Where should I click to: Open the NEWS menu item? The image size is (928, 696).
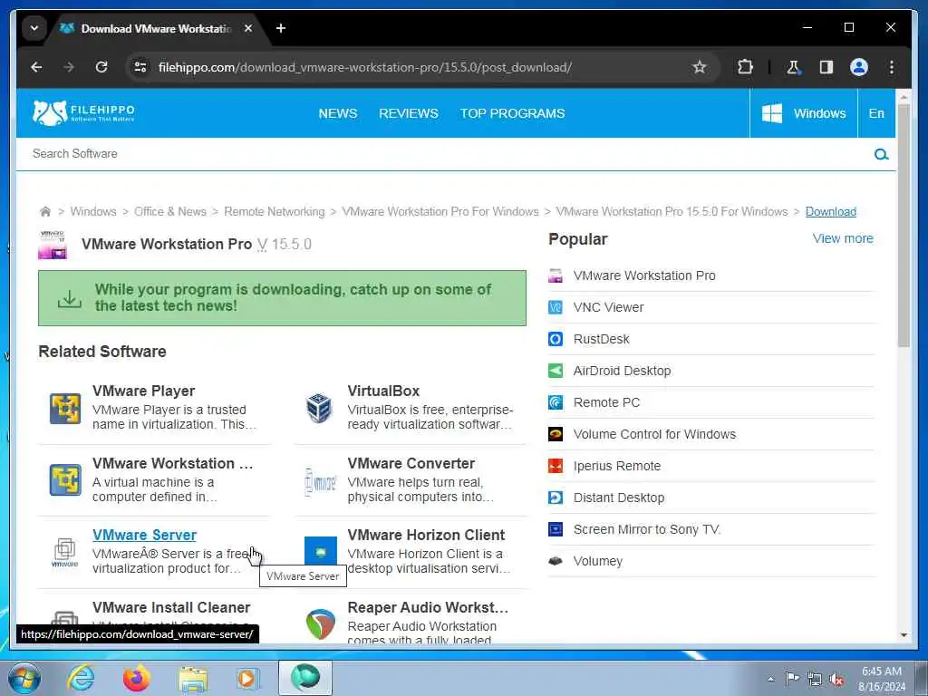tap(338, 113)
